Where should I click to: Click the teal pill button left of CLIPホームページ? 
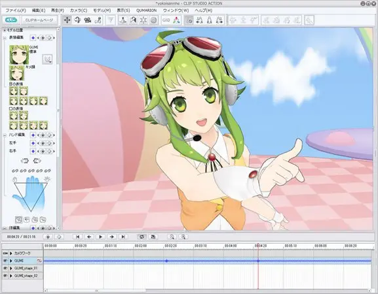(11, 20)
